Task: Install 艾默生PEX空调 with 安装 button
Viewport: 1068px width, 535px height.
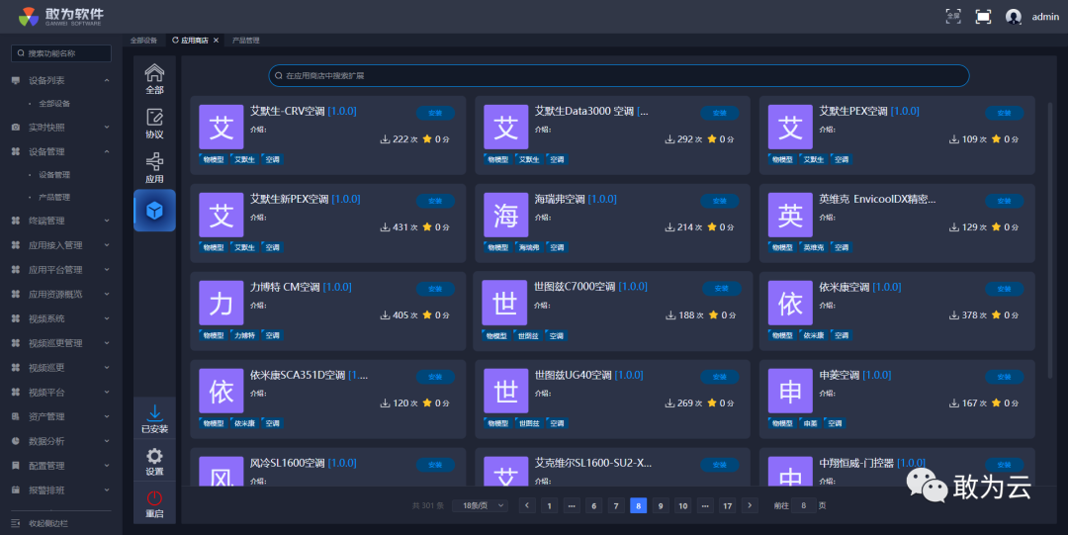Action: [x=1004, y=113]
